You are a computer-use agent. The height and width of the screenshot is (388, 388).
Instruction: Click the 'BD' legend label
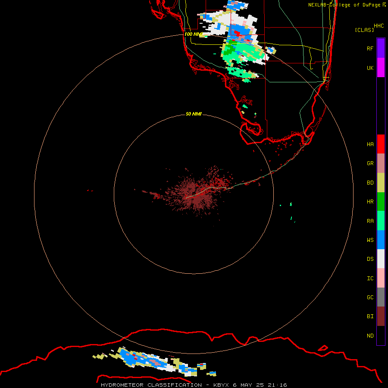click(370, 183)
